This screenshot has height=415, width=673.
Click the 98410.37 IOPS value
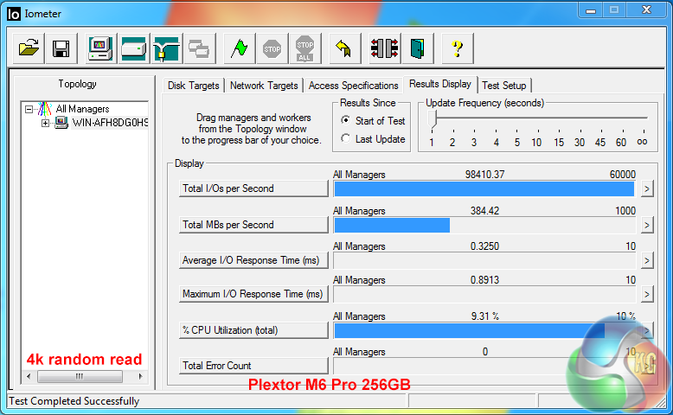(x=484, y=175)
